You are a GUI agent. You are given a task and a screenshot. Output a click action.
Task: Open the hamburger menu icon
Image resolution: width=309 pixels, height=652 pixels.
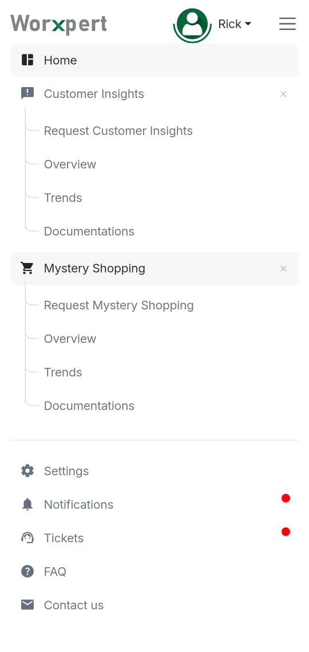coord(287,23)
